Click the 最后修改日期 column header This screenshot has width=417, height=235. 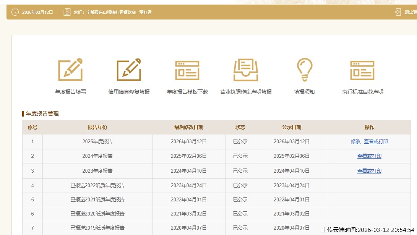[x=188, y=127]
